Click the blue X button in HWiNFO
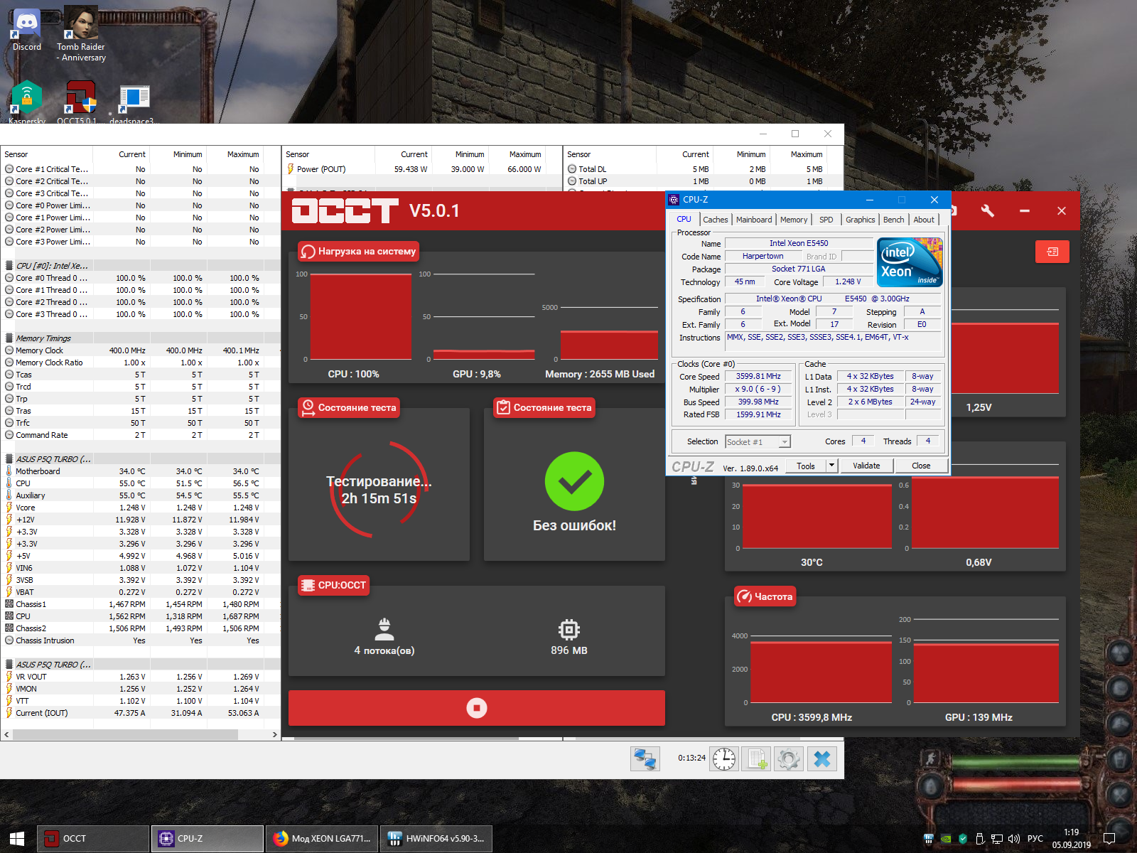 (821, 758)
